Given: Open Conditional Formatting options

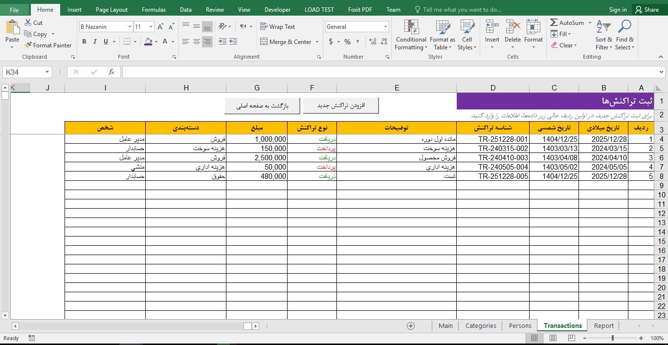Looking at the screenshot, I should pyautogui.click(x=410, y=35).
